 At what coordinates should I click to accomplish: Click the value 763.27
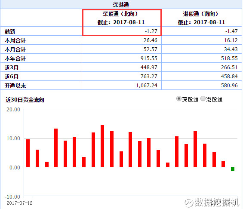point(149,76)
